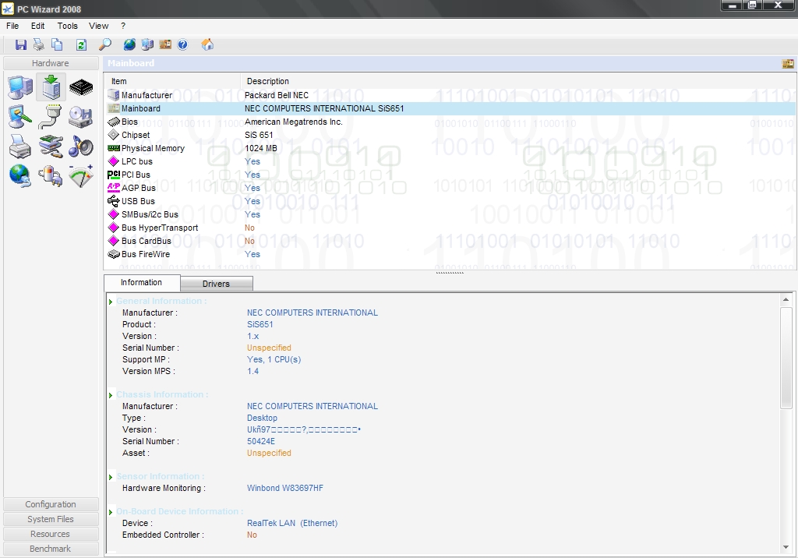Select the Video monitor with paintbrush icon
798x558 pixels.
[x=20, y=117]
